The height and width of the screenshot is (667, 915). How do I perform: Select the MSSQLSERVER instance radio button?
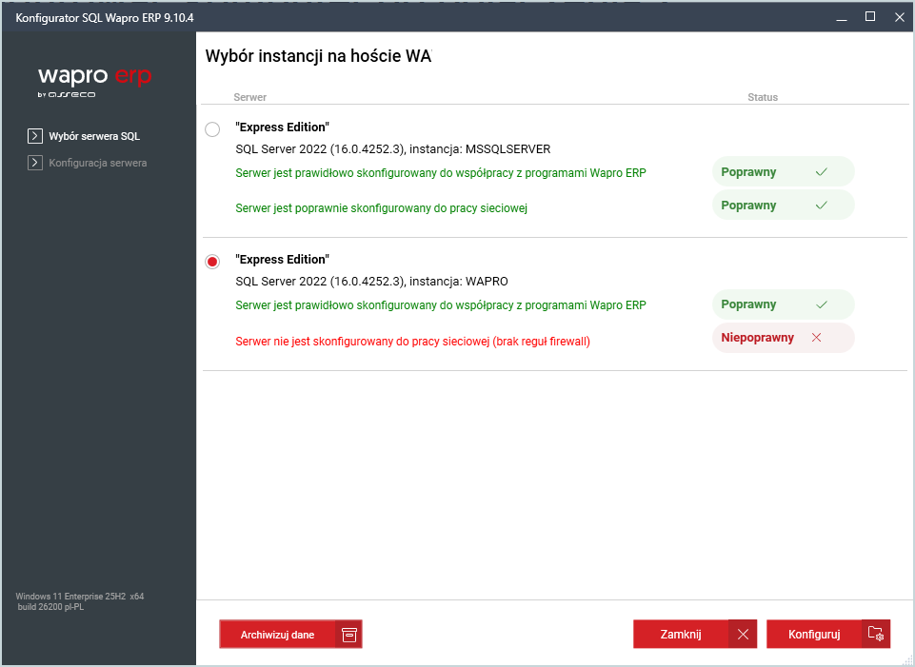(x=212, y=128)
